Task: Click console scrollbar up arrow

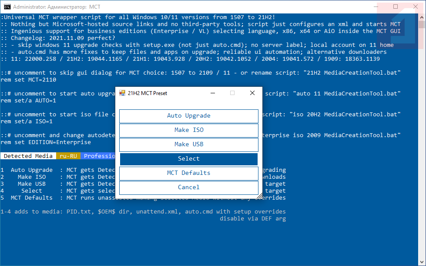Action: coord(422,17)
